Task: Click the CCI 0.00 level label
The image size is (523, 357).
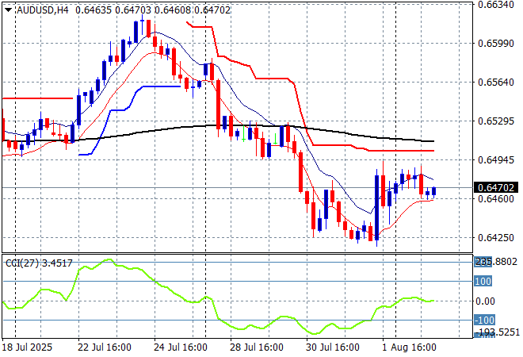Action: 485,301
